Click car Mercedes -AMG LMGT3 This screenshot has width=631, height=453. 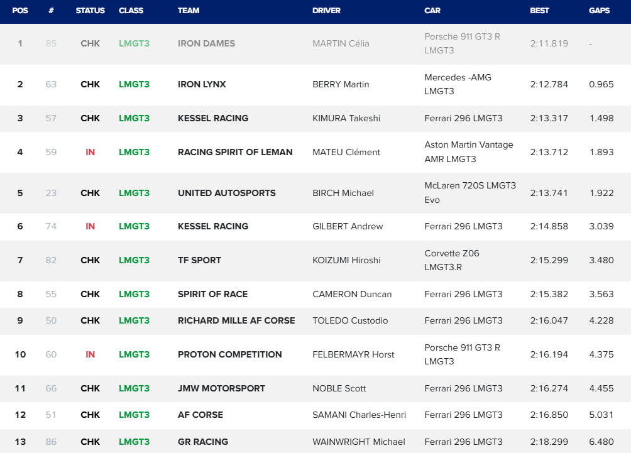[x=458, y=84]
